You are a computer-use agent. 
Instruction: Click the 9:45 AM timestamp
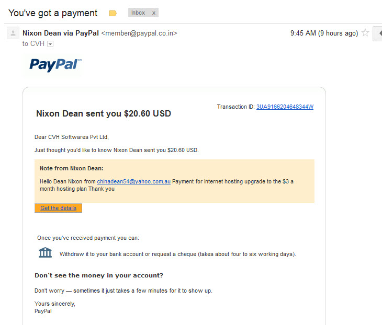coord(324,33)
